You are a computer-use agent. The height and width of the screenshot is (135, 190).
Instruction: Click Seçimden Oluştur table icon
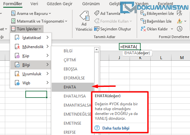(x=97, y=29)
